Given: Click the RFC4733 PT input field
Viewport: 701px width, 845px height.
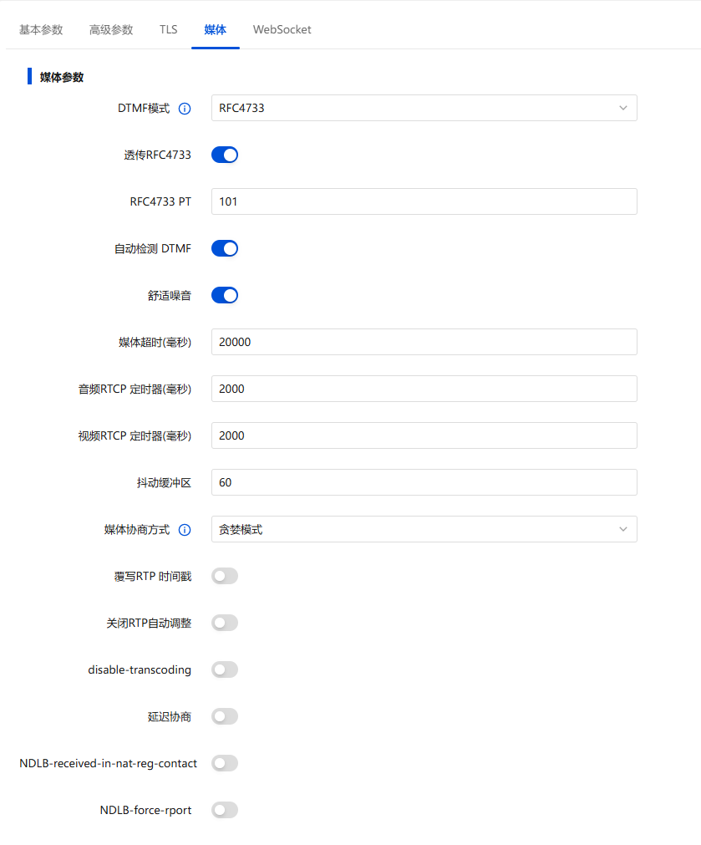Looking at the screenshot, I should [423, 201].
